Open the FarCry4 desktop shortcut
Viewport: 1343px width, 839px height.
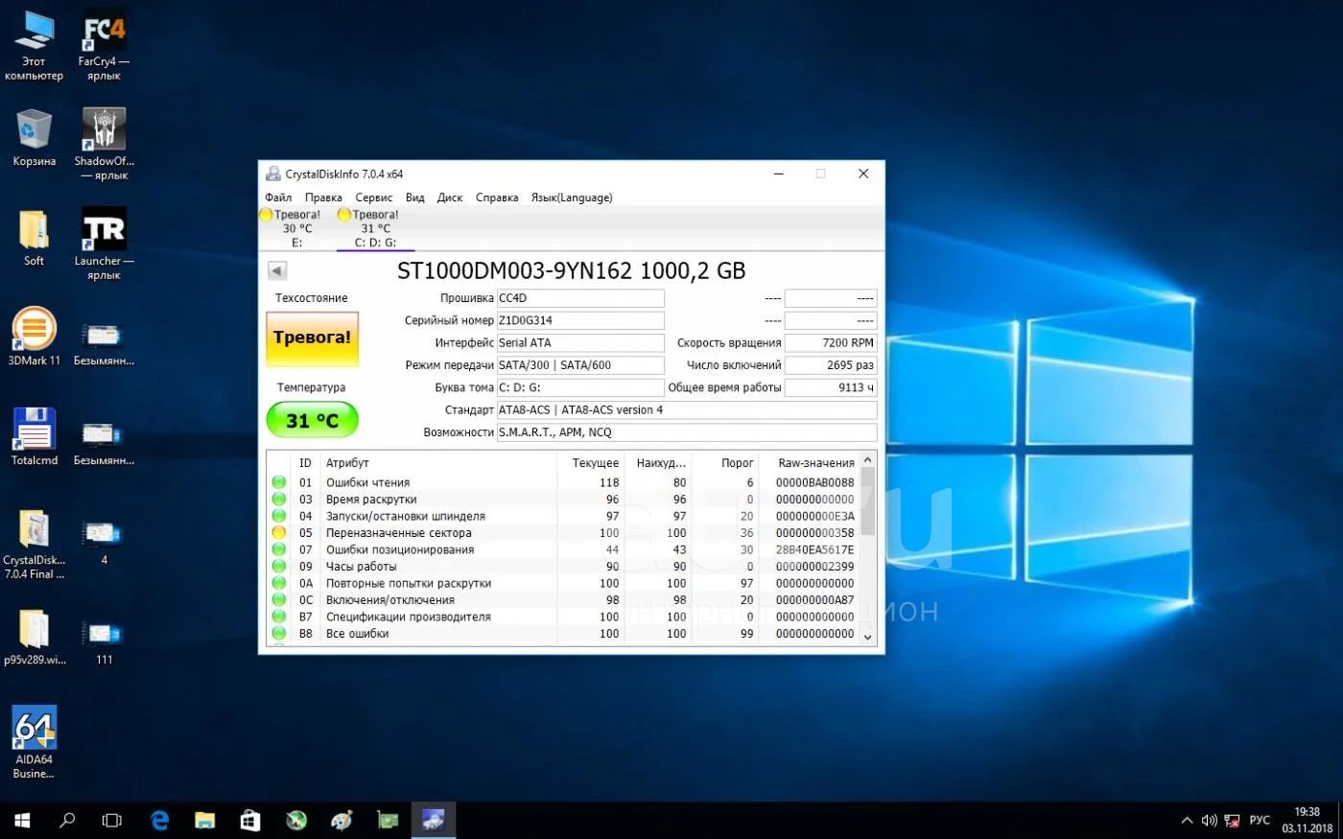tap(104, 36)
